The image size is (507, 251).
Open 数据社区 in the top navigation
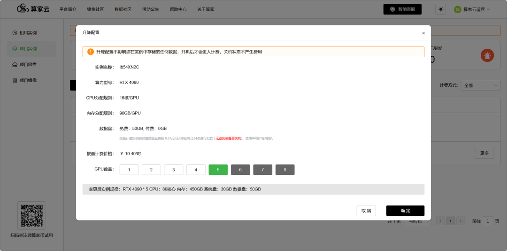click(123, 9)
